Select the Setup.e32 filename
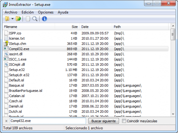178x133 pixels. [x=17, y=70]
